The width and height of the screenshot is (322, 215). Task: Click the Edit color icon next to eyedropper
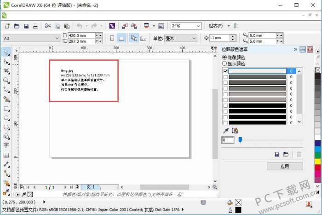coord(235,131)
